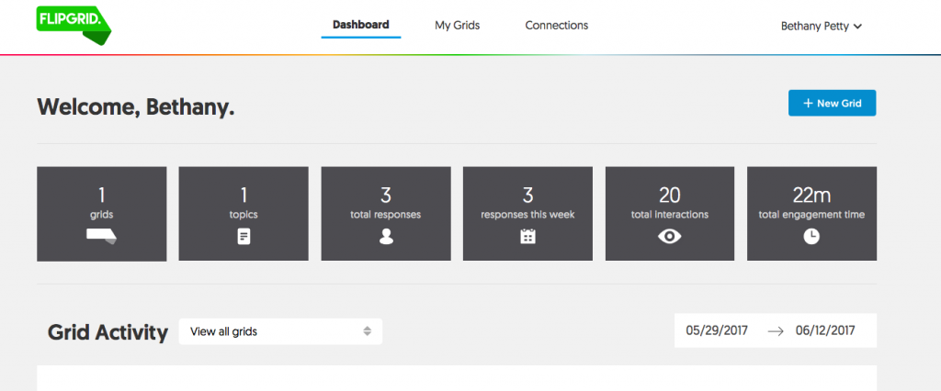Go to the Connections tab
The width and height of the screenshot is (941, 391).
pos(556,26)
